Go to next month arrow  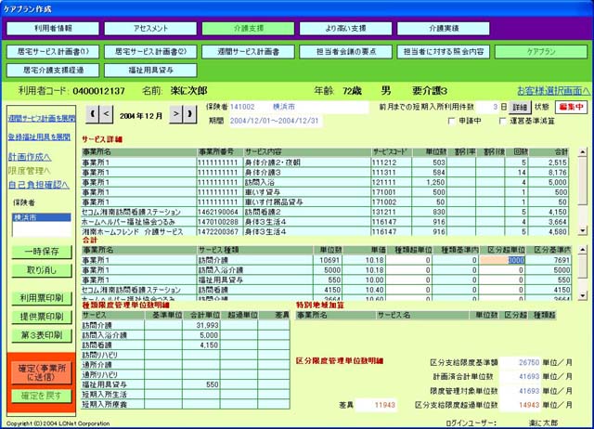coord(175,113)
